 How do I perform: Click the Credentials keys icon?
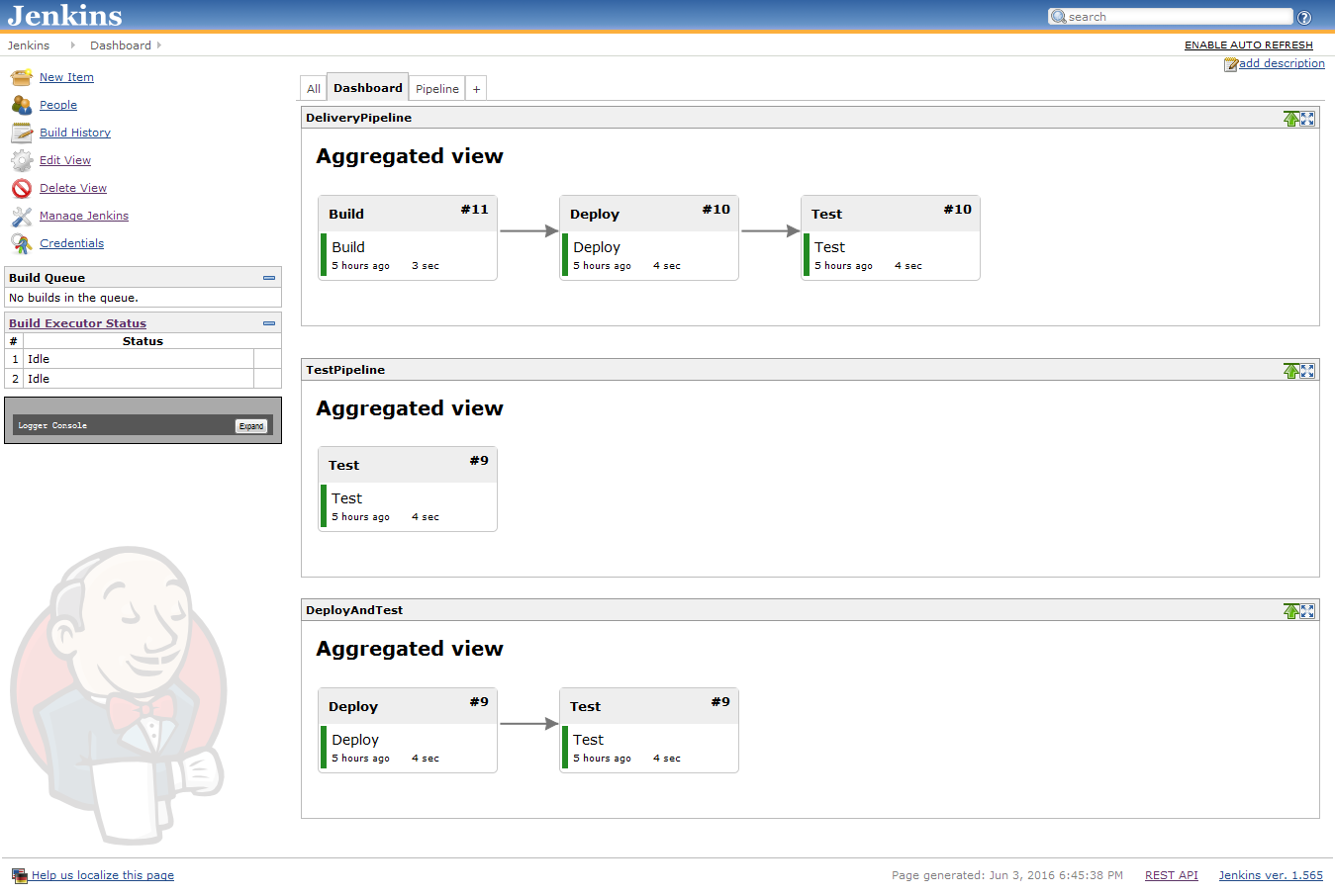click(21, 243)
